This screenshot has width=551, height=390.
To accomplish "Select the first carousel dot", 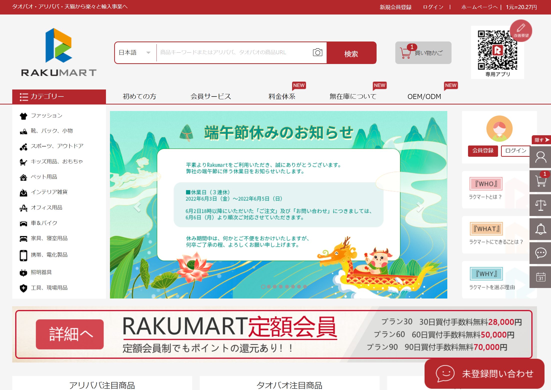I will tap(263, 287).
